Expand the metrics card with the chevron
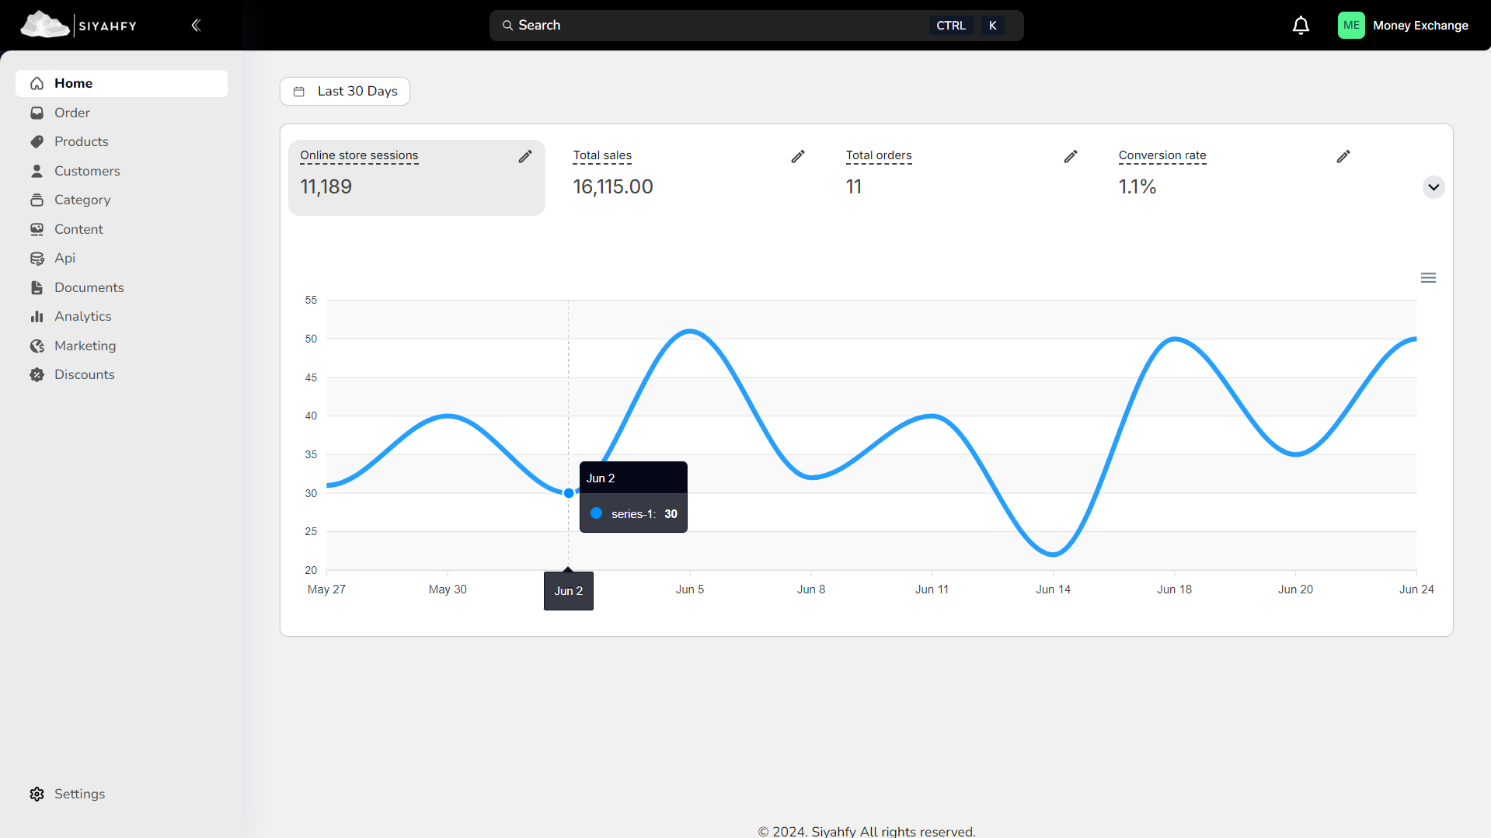This screenshot has width=1491, height=838. (x=1434, y=187)
